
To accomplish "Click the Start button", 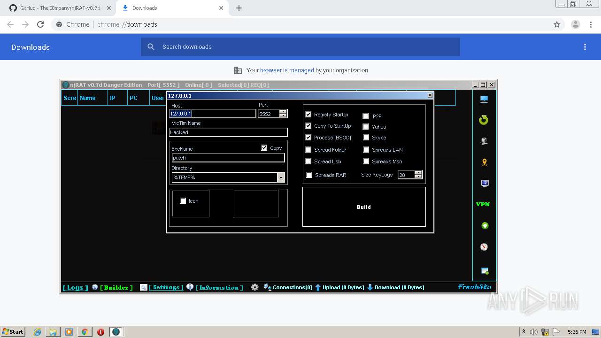I will pyautogui.click(x=13, y=332).
